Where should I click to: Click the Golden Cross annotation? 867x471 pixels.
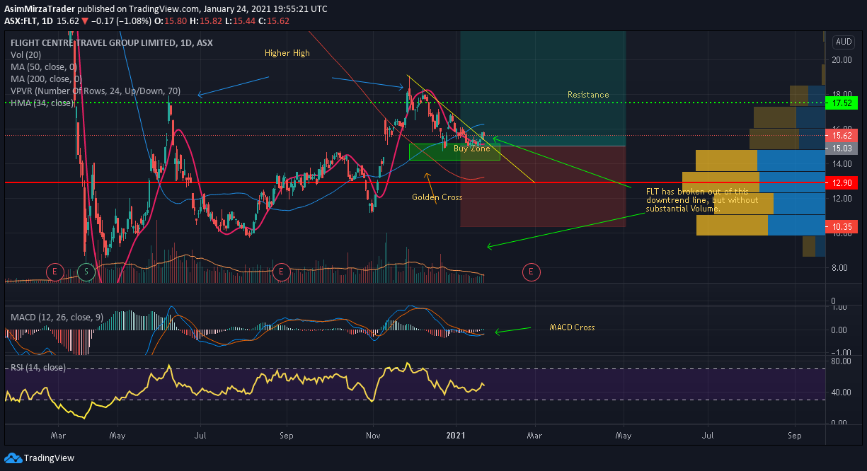(437, 197)
